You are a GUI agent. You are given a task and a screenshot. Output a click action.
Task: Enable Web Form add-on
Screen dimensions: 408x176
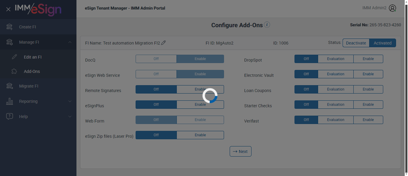200,120
